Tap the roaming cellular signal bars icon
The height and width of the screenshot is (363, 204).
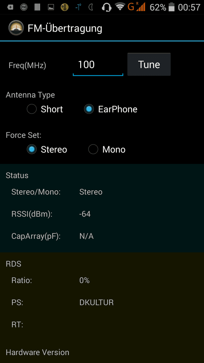tap(141, 7)
